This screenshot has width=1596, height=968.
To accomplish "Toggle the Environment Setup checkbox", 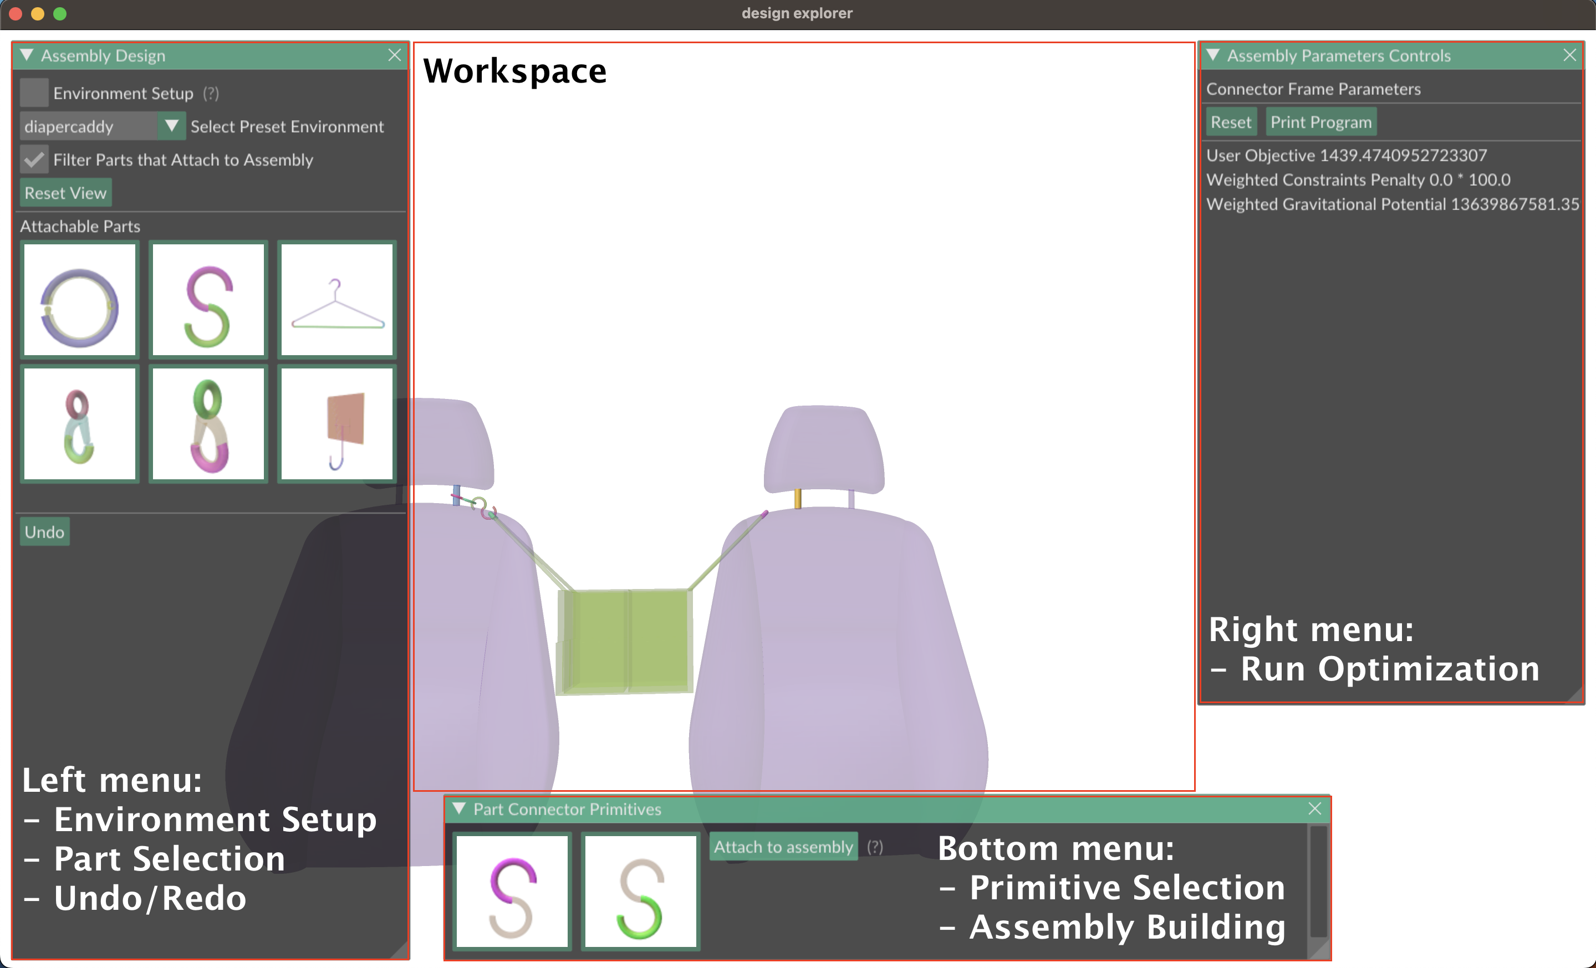I will pos(34,93).
